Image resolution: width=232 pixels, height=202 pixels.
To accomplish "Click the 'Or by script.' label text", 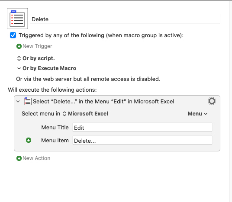I will [x=39, y=58].
